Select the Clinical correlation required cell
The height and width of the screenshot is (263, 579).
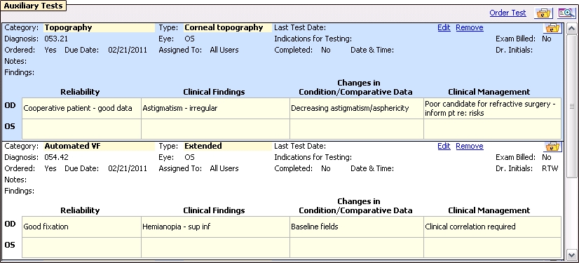pyautogui.click(x=492, y=227)
